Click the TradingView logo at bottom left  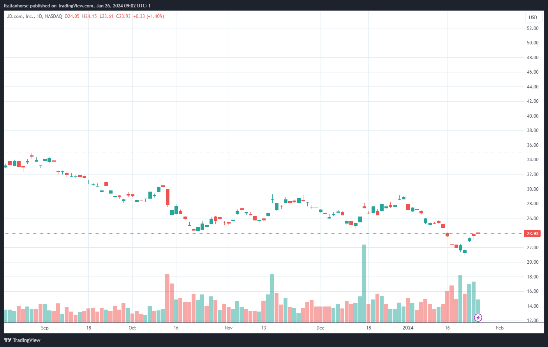point(23,340)
